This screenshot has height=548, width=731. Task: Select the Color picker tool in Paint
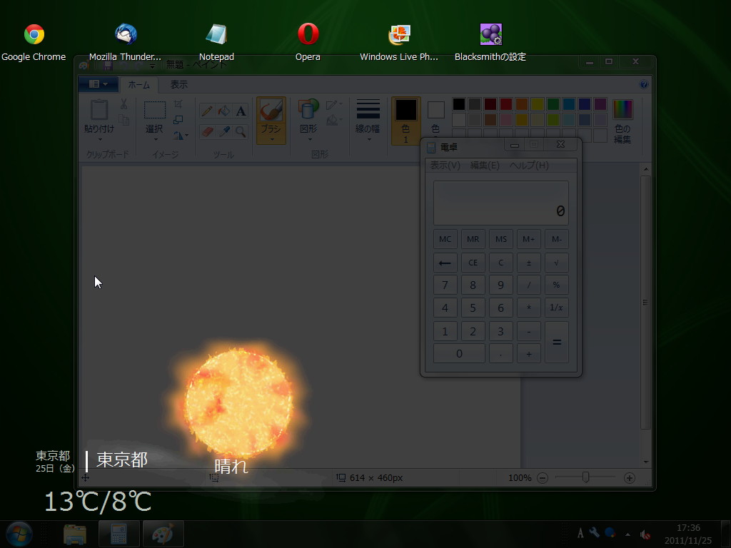click(223, 132)
